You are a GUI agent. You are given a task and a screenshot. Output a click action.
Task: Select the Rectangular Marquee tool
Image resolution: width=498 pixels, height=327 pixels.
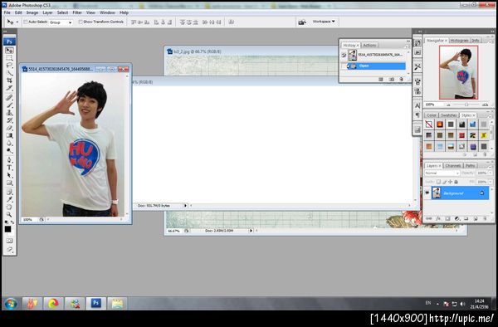tap(9, 58)
